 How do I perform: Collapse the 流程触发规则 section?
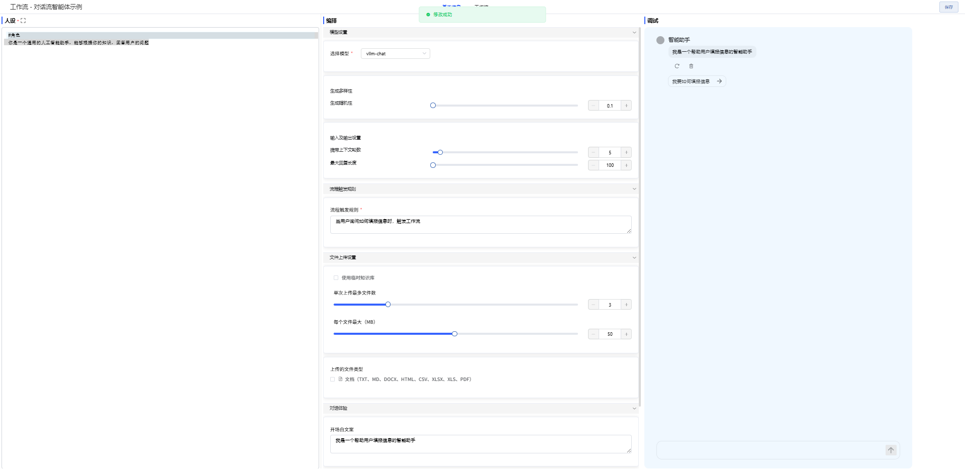pos(634,189)
